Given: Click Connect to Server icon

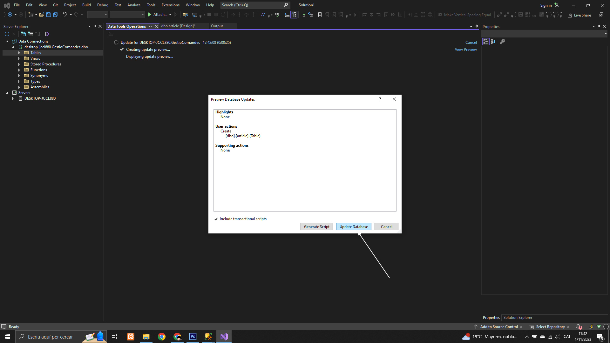Looking at the screenshot, I should click(30, 34).
